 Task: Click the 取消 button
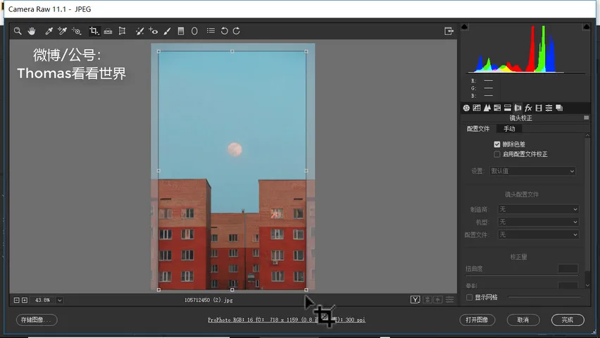(x=523, y=320)
